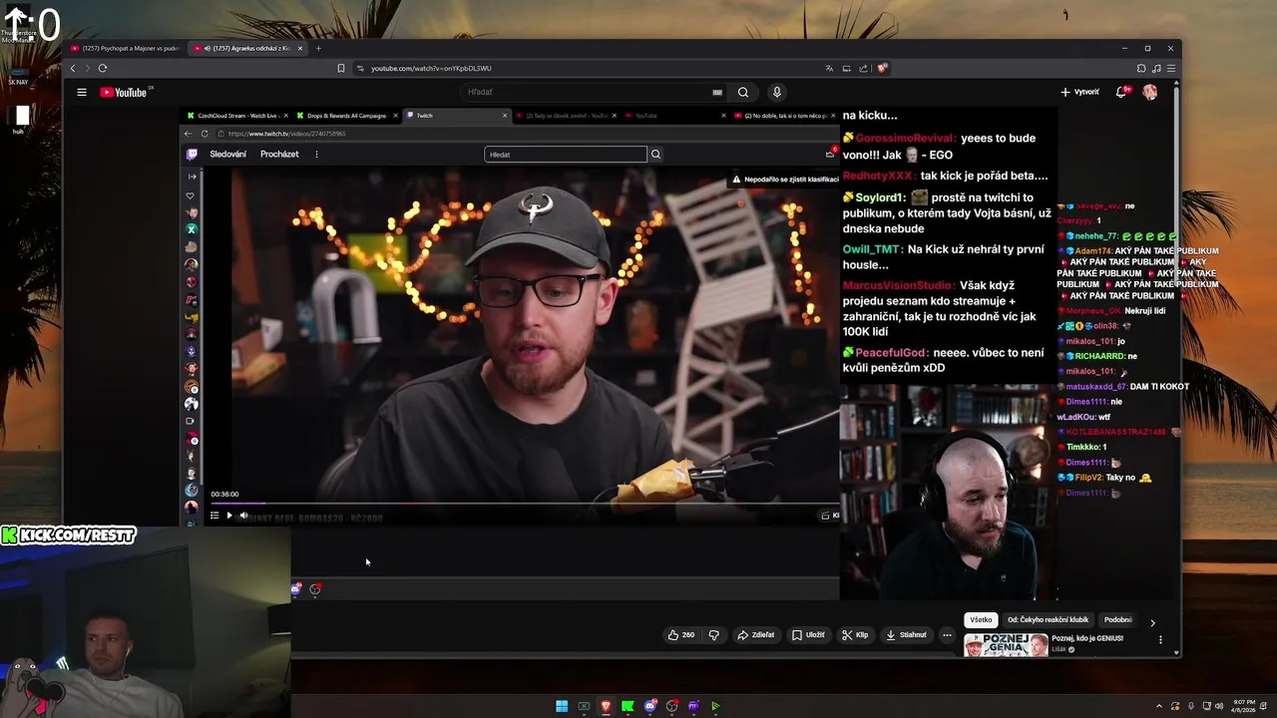Open the 'POZNEJ GENIA' video thumbnail
This screenshot has height=718, width=1277.
point(1006,645)
